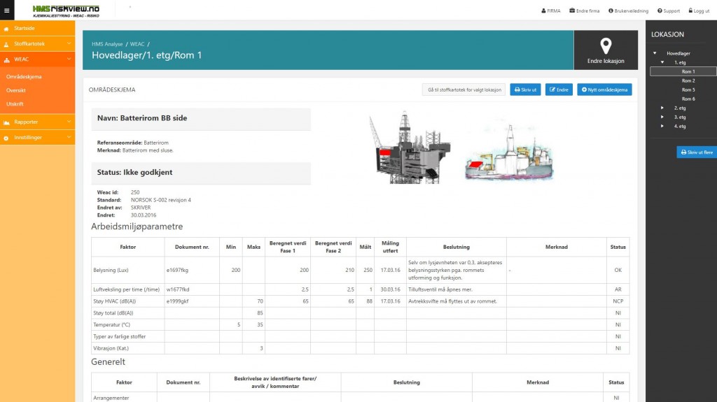Screen dimensions: 717x402
Task: Click the Endre edit button
Action: click(x=559, y=89)
